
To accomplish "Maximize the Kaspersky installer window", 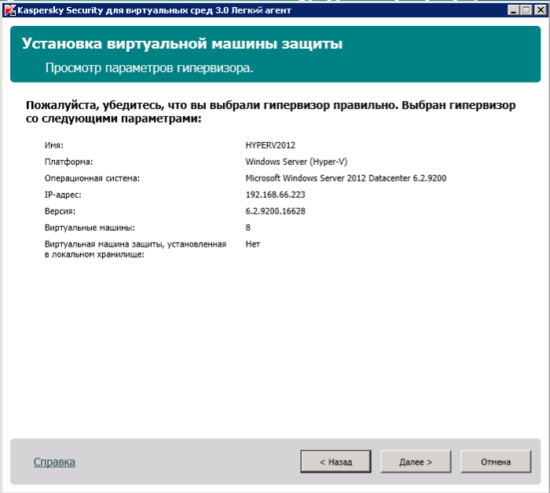I will [526, 9].
